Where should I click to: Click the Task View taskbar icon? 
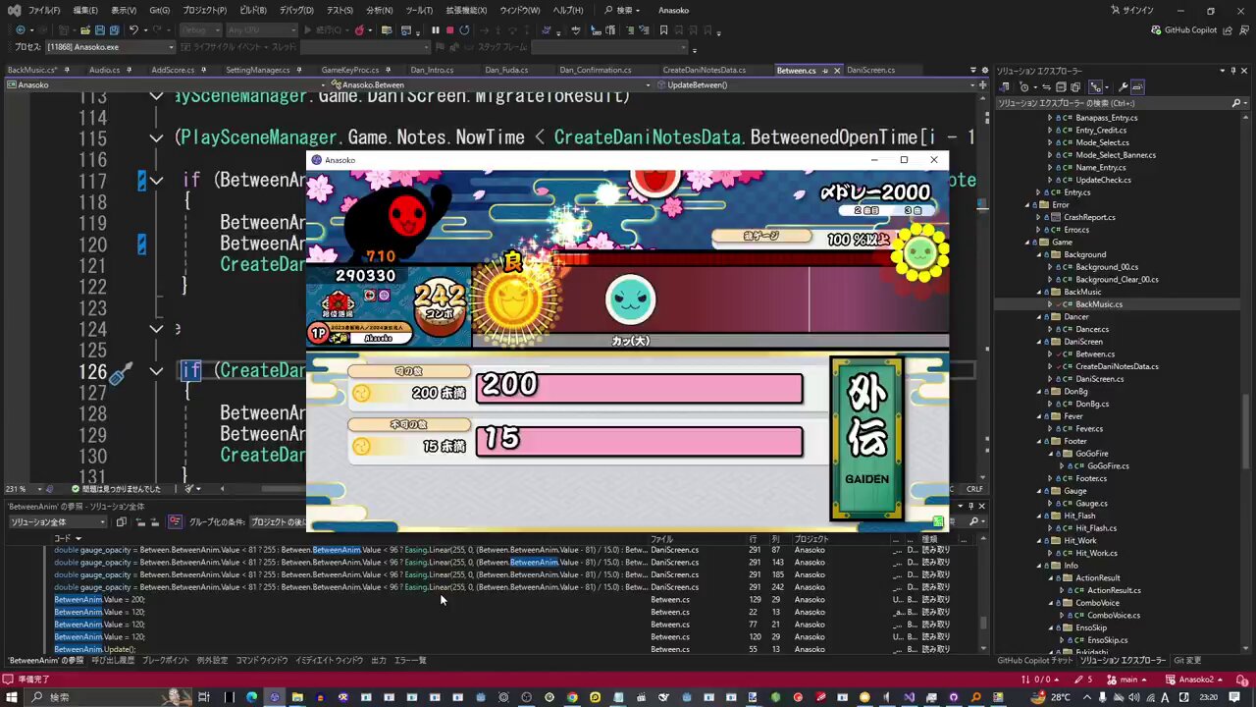click(204, 697)
